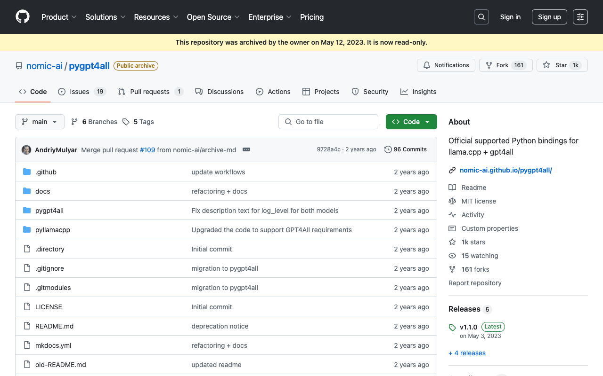The width and height of the screenshot is (603, 376).
Task: Open the appearance settings icon in header
Action: tap(580, 17)
